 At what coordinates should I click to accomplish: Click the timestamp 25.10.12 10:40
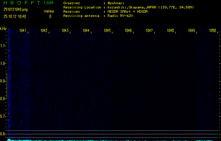[x=15, y=17]
